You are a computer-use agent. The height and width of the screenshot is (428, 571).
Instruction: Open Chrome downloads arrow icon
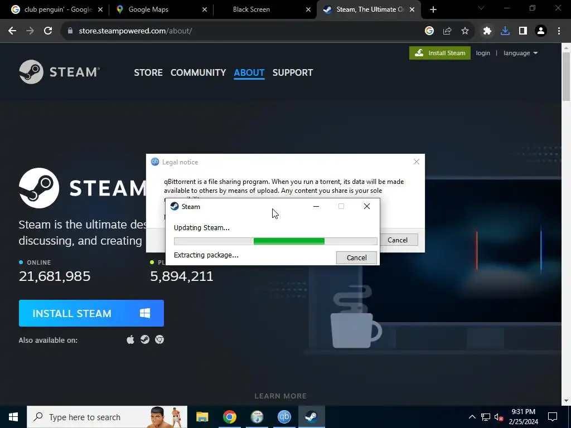(x=505, y=31)
